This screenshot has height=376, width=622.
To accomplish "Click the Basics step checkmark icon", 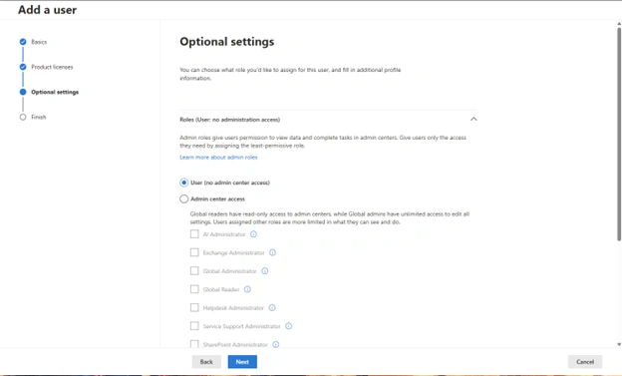I will click(x=23, y=42).
